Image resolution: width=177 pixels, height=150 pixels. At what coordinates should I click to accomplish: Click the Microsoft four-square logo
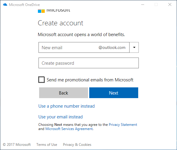(x=41, y=11)
